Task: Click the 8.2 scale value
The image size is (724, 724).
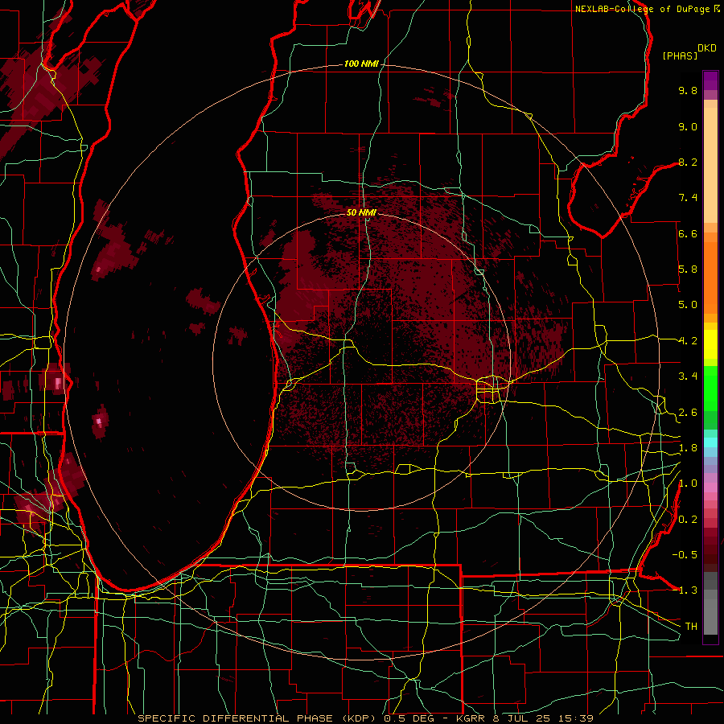Action: (x=688, y=162)
